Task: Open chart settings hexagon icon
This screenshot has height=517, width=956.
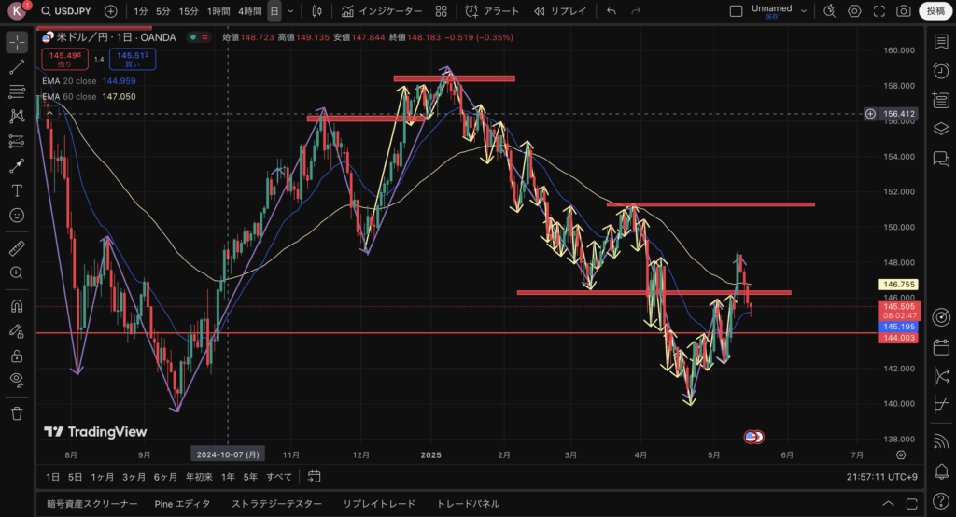Action: pos(854,11)
